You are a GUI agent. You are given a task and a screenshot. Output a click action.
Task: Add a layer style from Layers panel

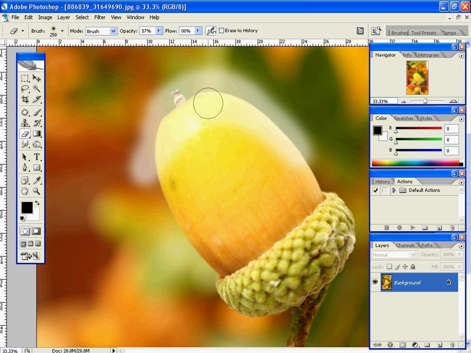click(390, 345)
